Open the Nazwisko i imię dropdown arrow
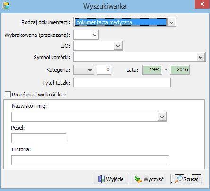The width and height of the screenshot is (210, 191). click(162, 117)
